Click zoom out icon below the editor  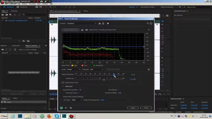(160, 94)
